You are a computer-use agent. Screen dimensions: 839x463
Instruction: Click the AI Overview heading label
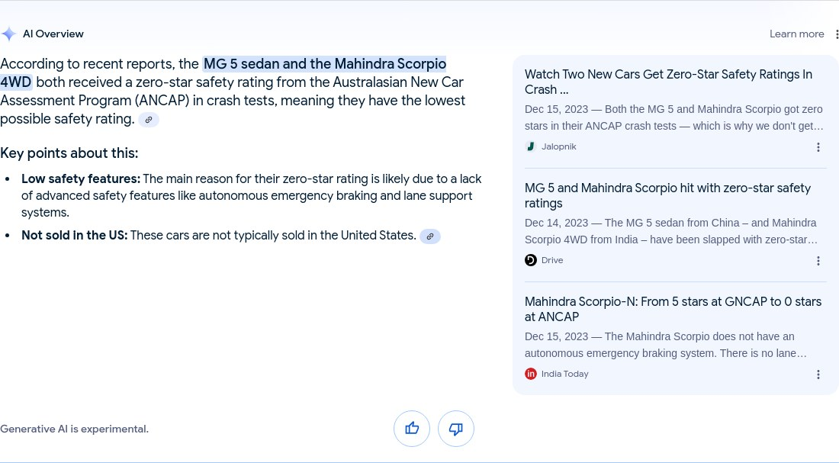tap(53, 34)
